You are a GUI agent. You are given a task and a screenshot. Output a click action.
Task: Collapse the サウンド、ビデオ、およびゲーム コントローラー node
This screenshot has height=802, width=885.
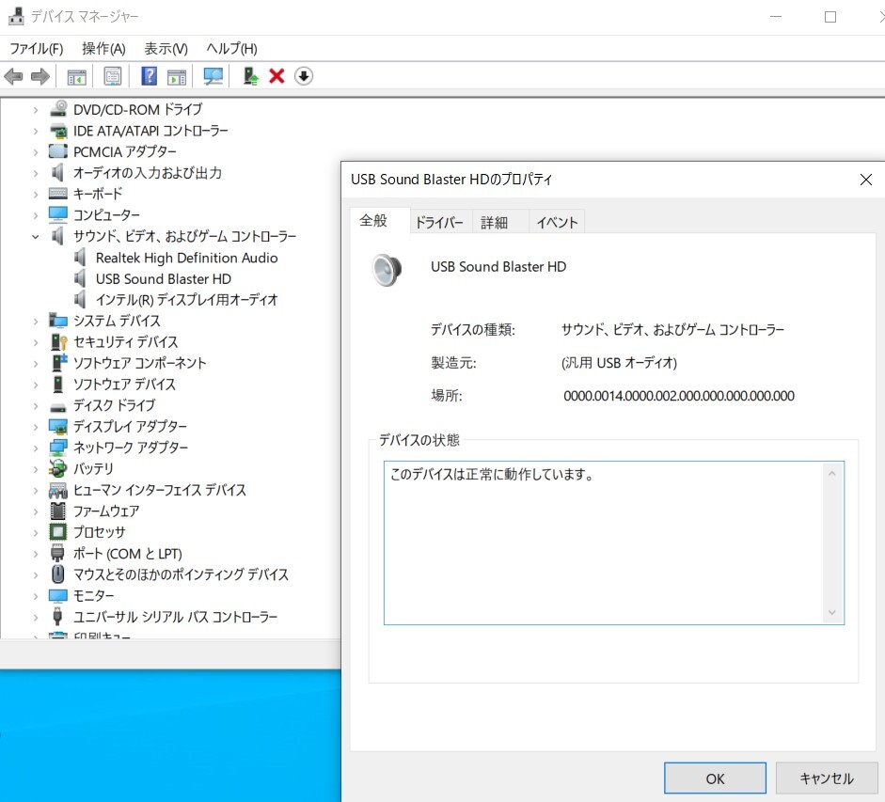36,237
